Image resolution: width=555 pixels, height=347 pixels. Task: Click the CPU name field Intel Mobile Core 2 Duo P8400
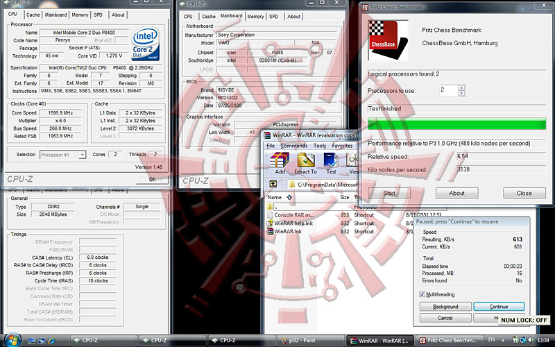point(84,33)
